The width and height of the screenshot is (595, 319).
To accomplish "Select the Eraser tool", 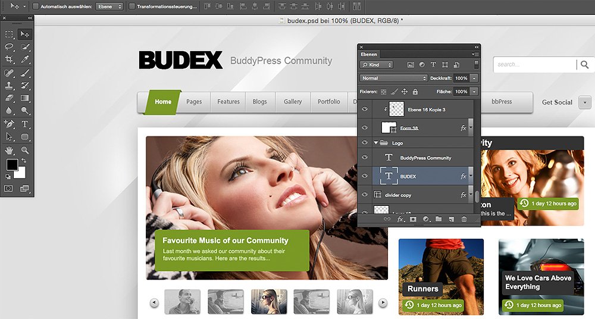I will [9, 98].
